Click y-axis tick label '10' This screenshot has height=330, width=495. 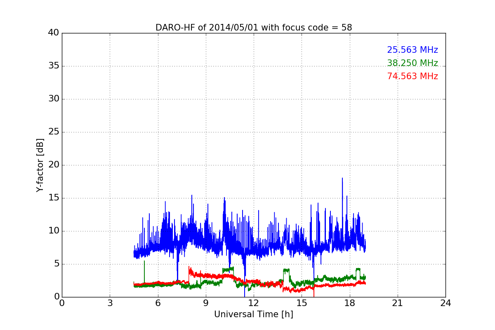coord(54,231)
